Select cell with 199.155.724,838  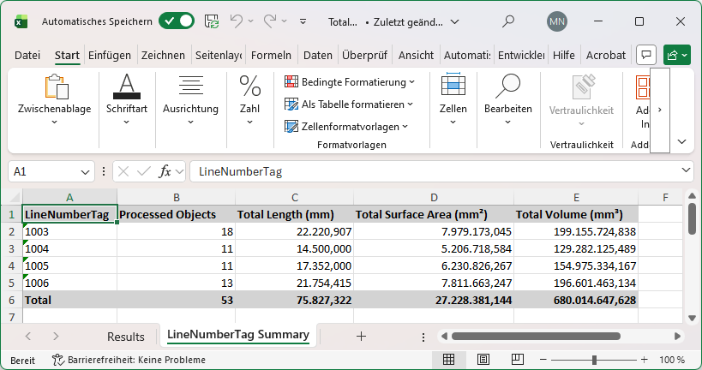click(x=576, y=231)
